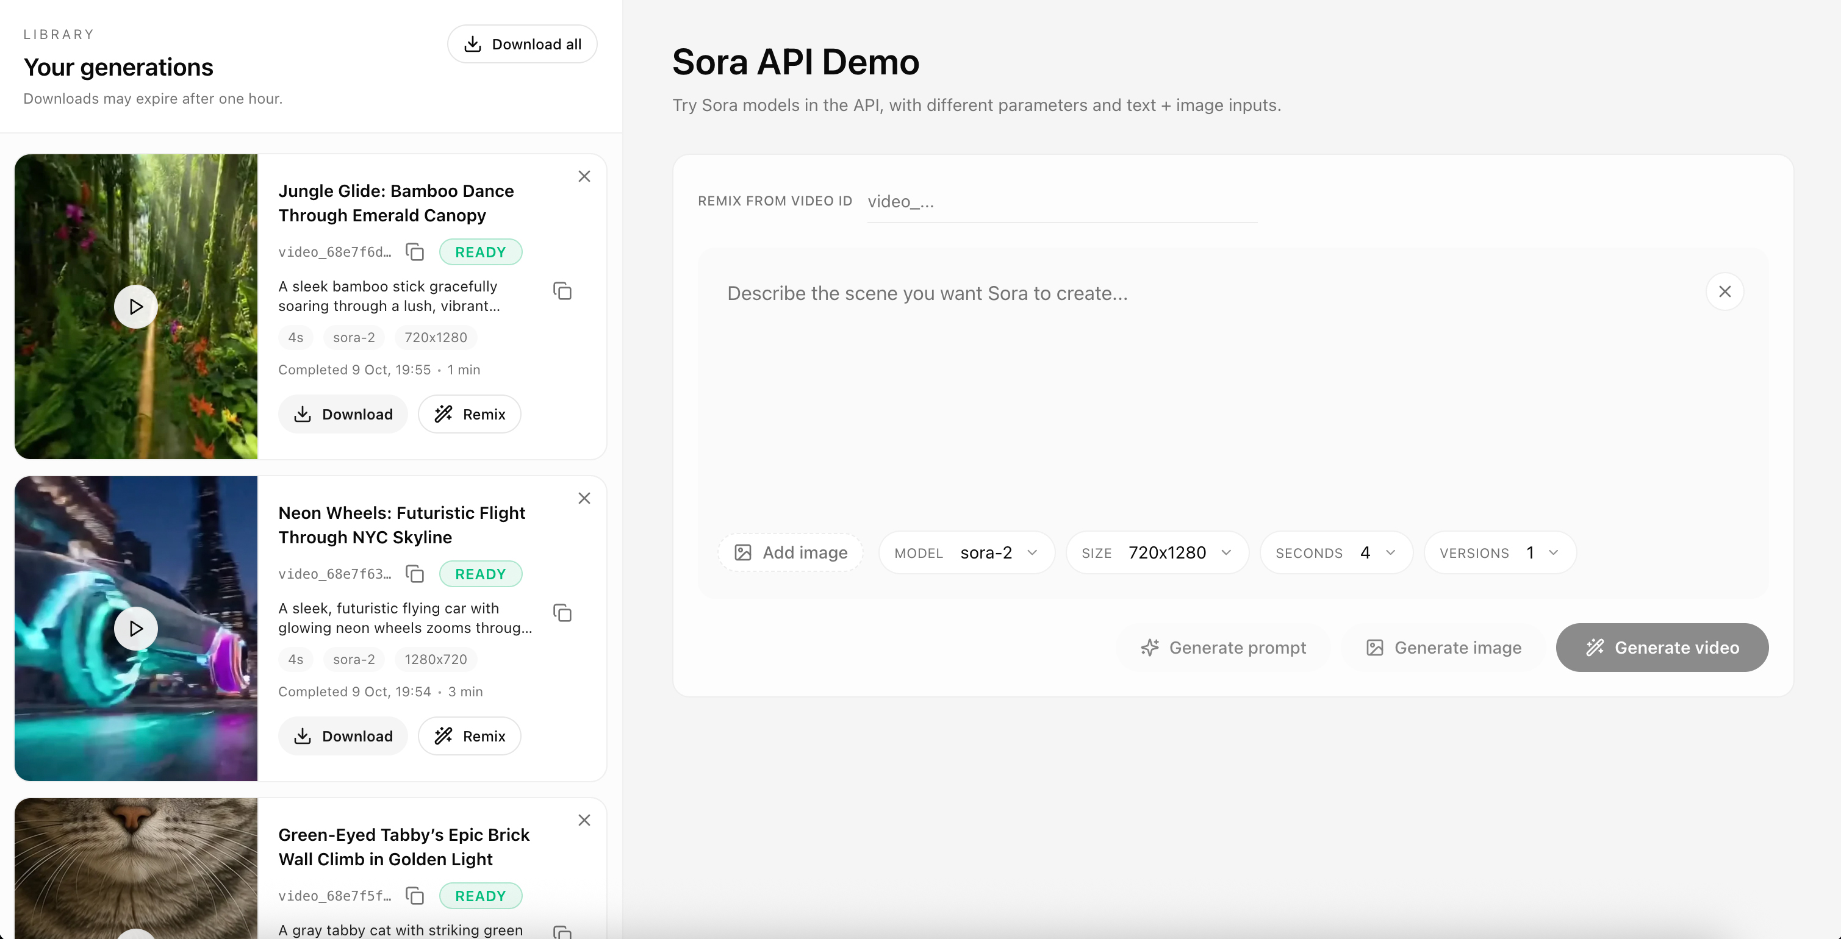Play the Jungle Glide video preview
This screenshot has width=1841, height=939.
(136, 306)
